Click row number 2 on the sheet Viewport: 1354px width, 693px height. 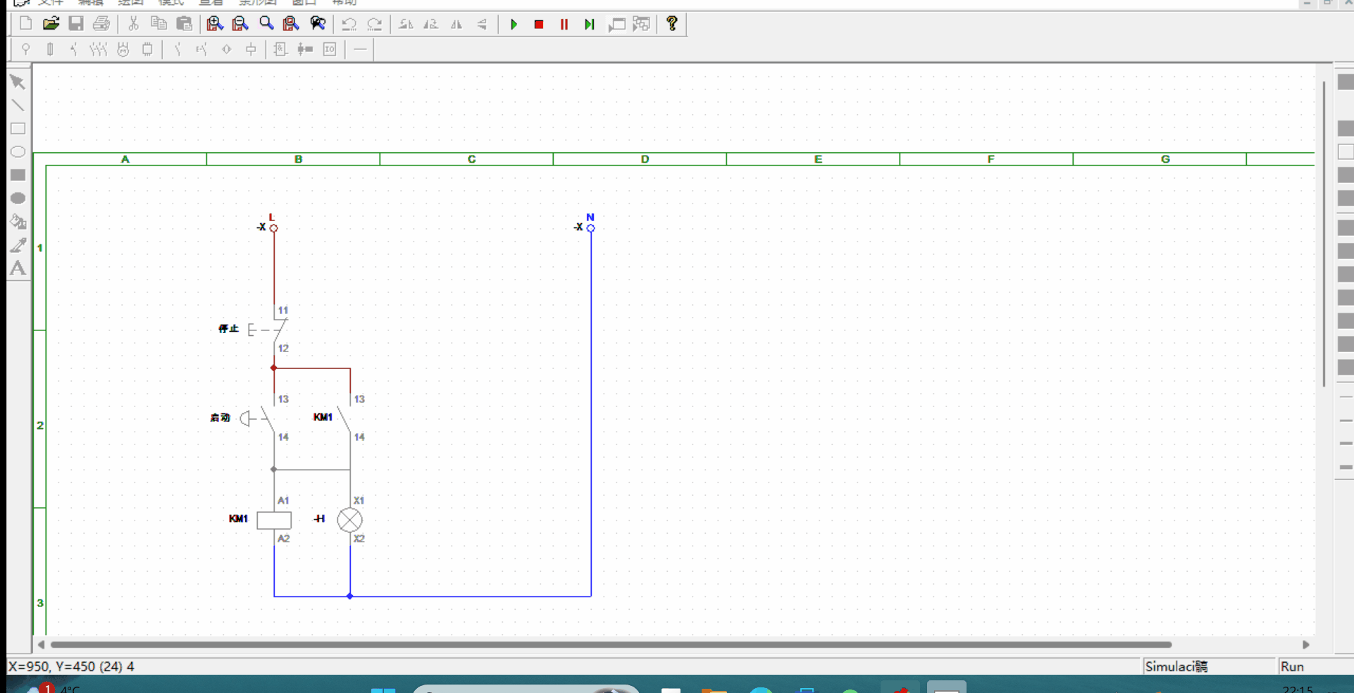40,425
